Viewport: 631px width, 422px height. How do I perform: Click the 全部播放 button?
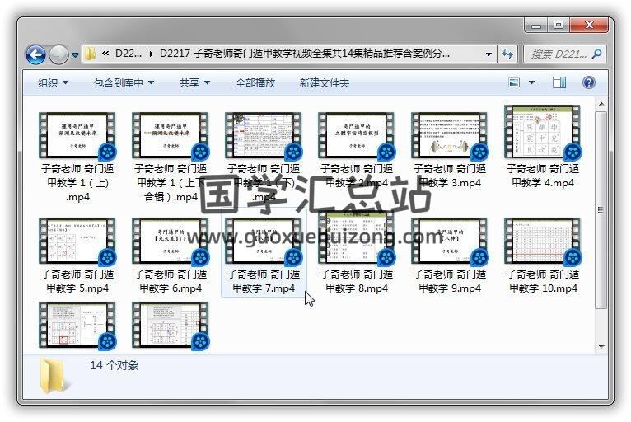click(x=255, y=83)
